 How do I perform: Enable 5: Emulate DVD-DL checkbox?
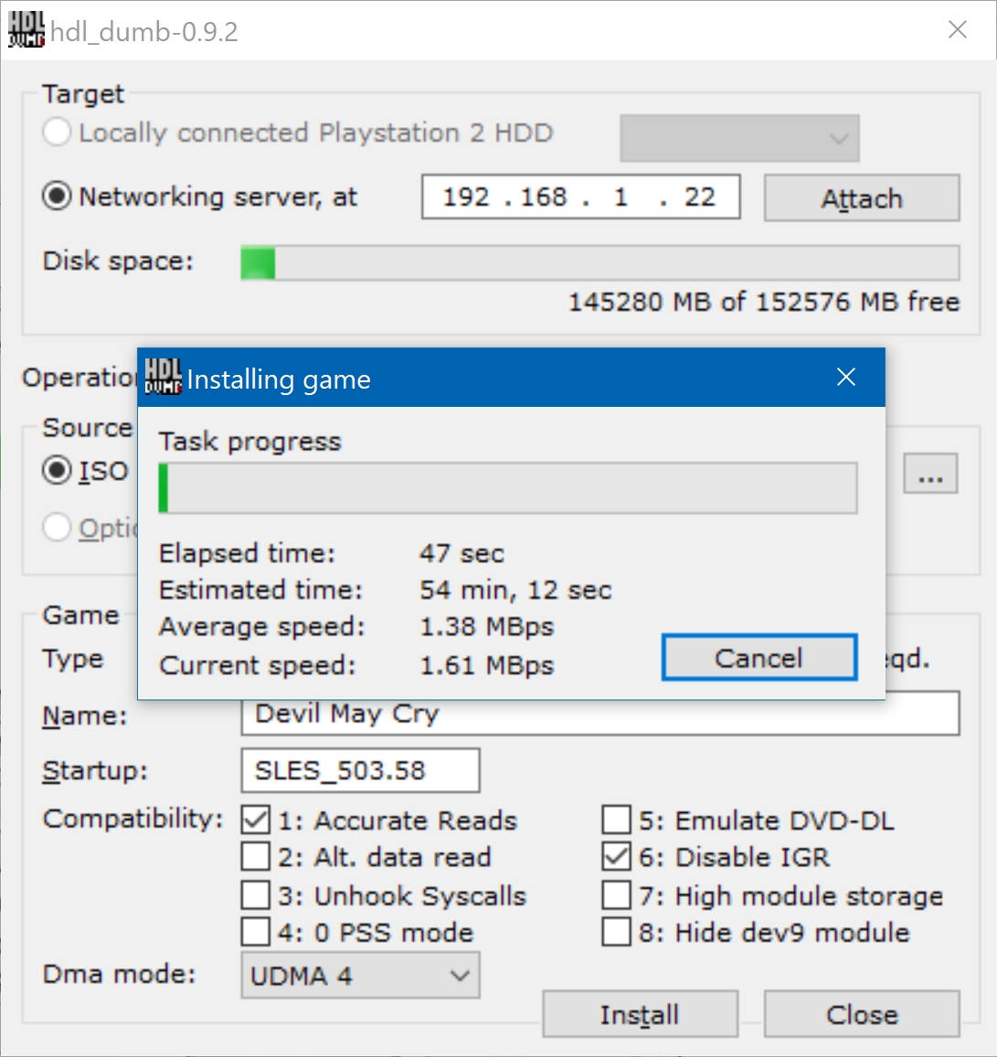pos(617,819)
